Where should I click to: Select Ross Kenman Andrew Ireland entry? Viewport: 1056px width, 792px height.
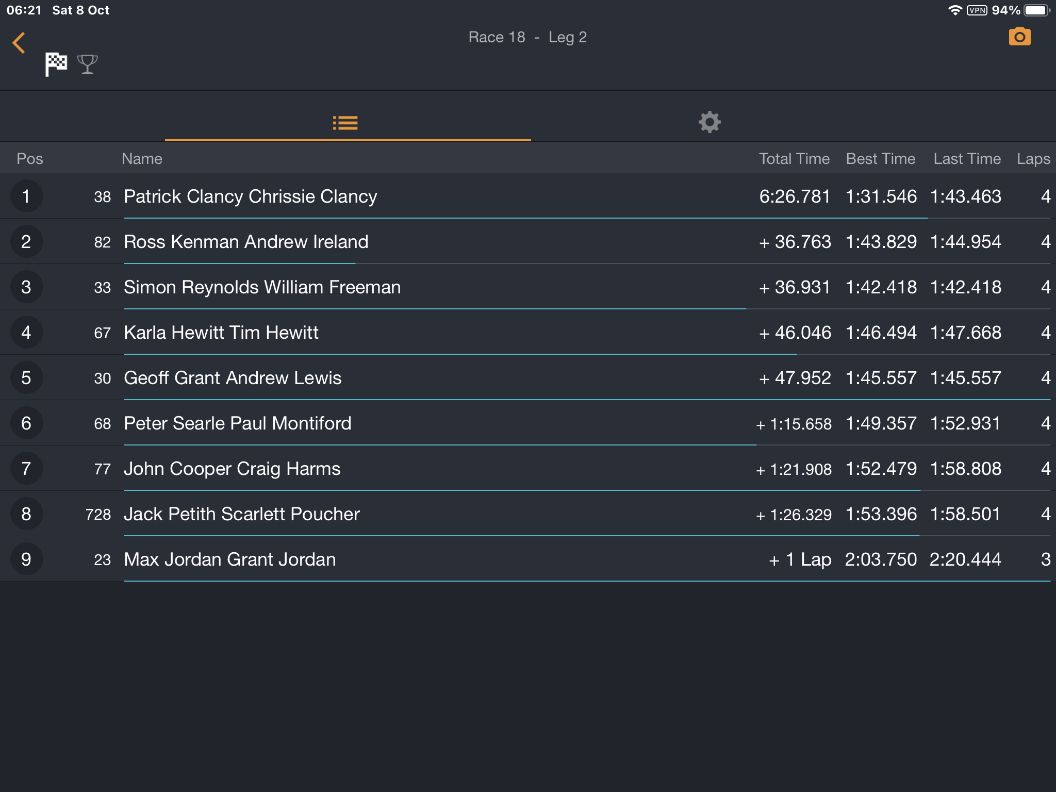[528, 241]
